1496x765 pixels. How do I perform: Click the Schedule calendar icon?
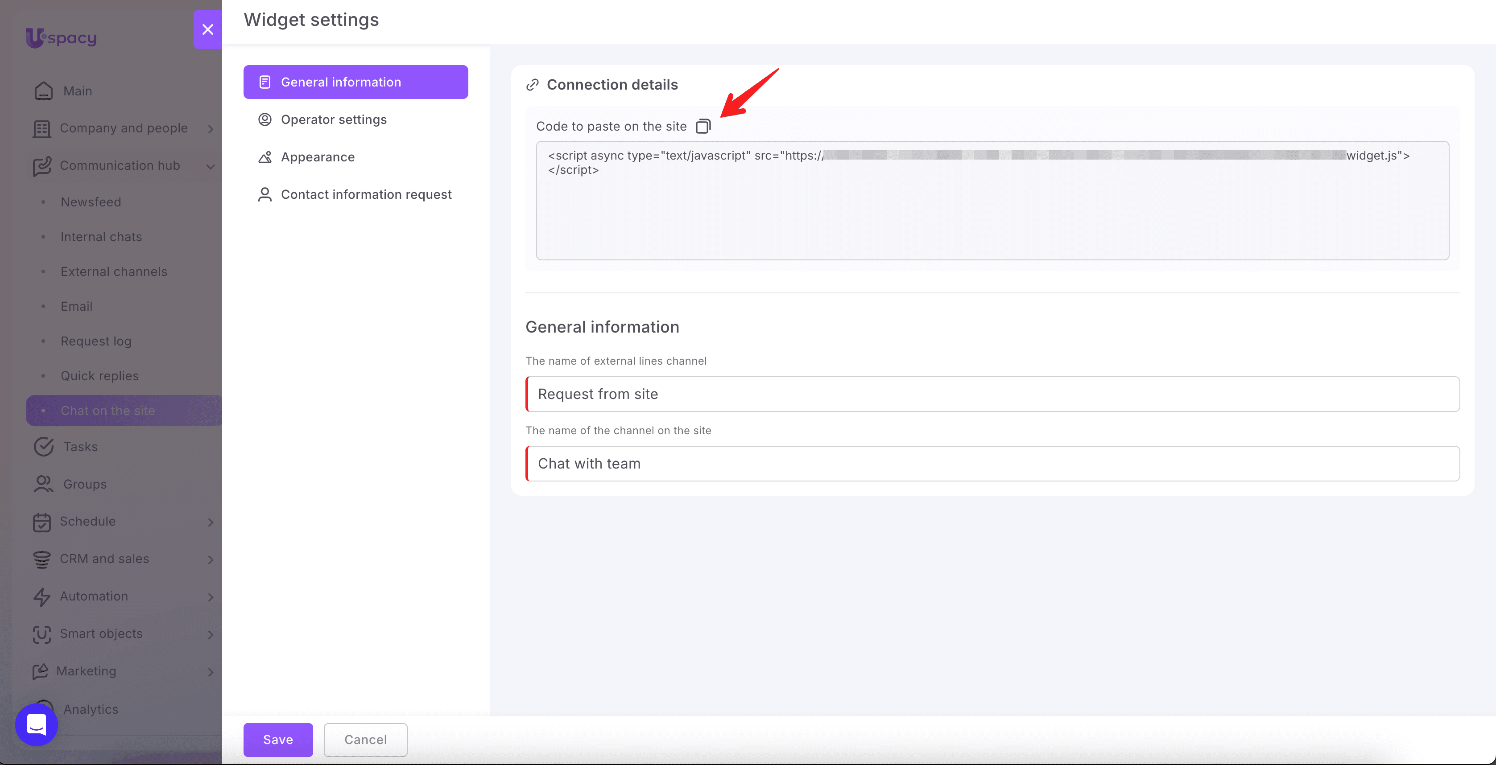(x=42, y=522)
